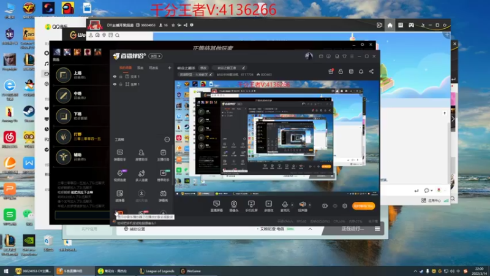490x276 pixels.
Task: Edit the stream title with the pencil icon
Action: pos(243,67)
